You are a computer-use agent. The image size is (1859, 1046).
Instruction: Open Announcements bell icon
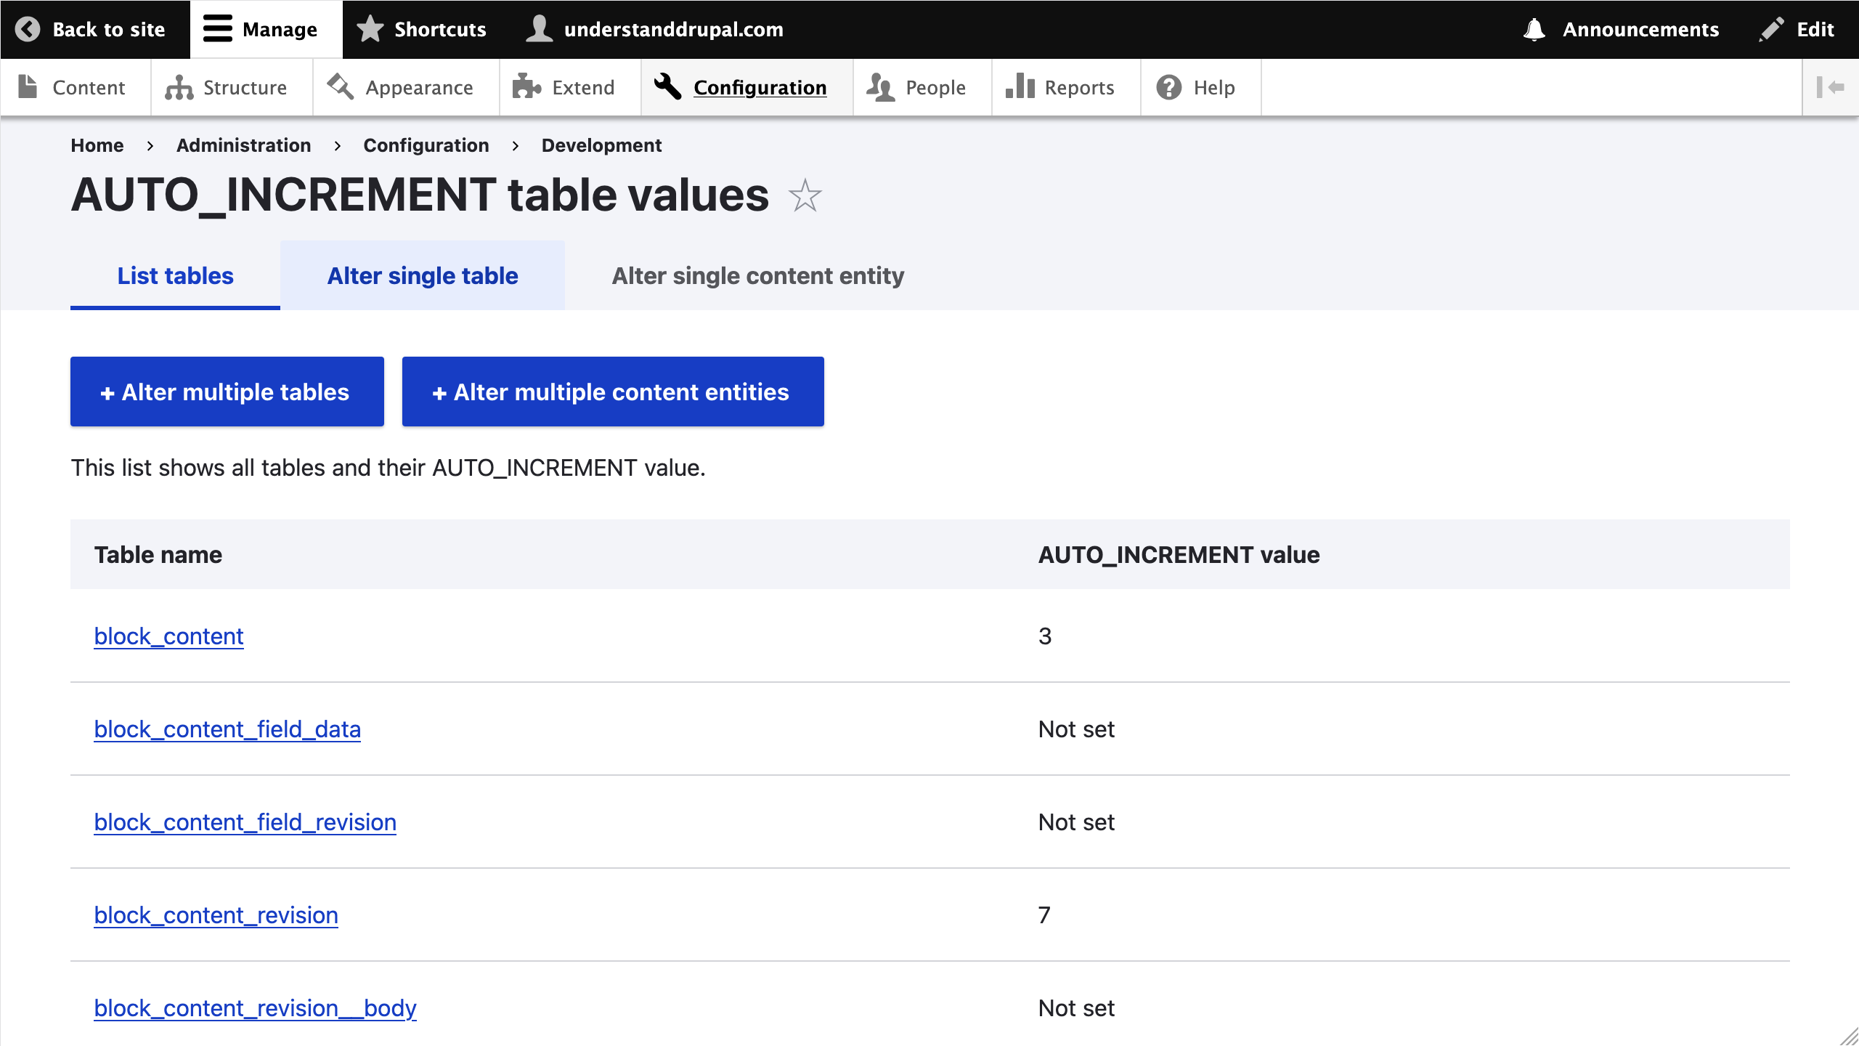coord(1534,29)
